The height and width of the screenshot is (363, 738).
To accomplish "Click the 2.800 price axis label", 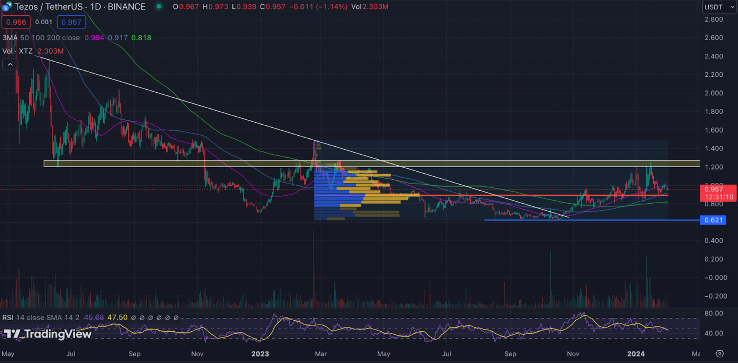I will click(x=714, y=19).
